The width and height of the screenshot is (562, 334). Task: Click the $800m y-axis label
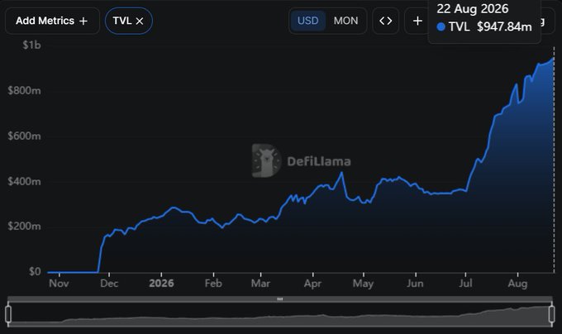click(x=24, y=91)
